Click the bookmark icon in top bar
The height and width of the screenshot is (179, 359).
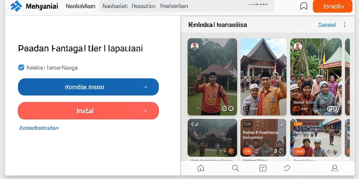(304, 6)
